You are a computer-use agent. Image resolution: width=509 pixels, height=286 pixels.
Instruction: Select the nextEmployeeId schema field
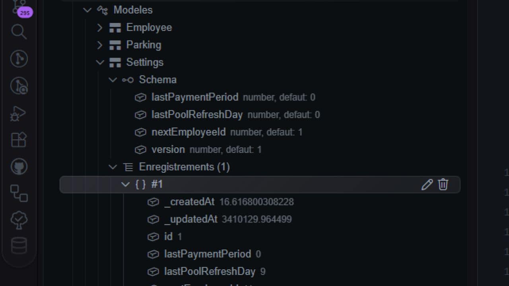(x=188, y=132)
